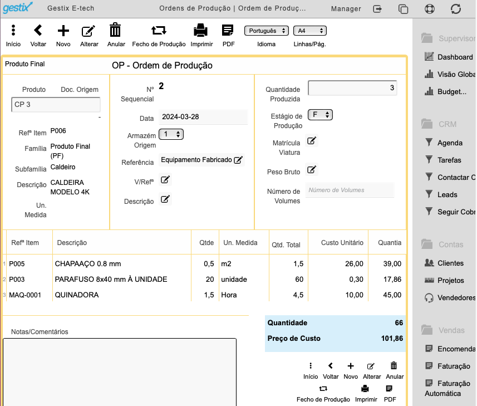This screenshot has height=406, width=477.
Task: Click inside the Notas/Comentários text area
Action: 120,372
